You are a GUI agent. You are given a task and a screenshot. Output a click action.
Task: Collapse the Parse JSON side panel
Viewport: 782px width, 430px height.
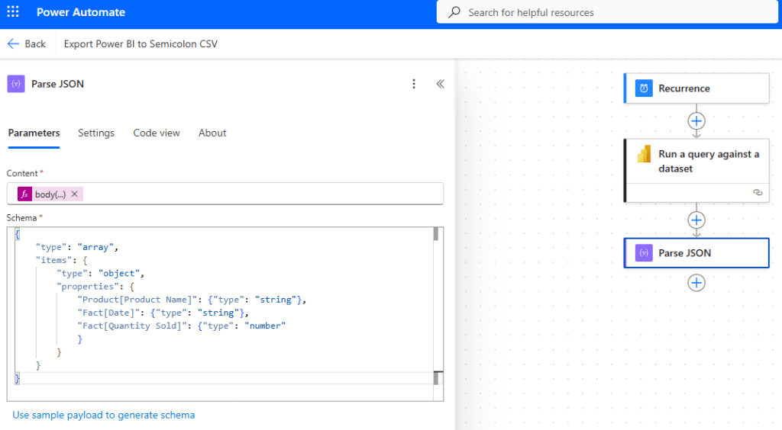coord(441,84)
